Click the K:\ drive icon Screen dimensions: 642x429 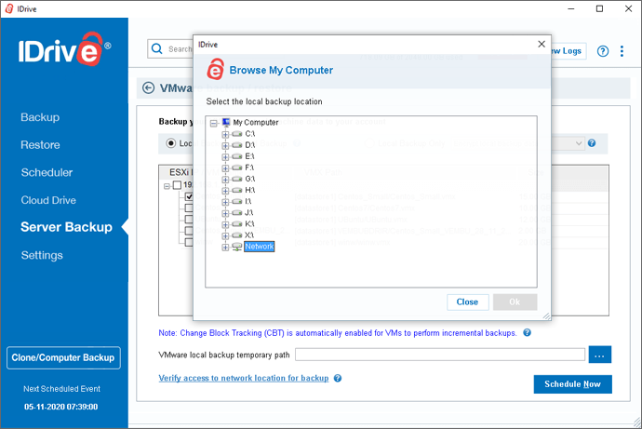click(x=237, y=224)
